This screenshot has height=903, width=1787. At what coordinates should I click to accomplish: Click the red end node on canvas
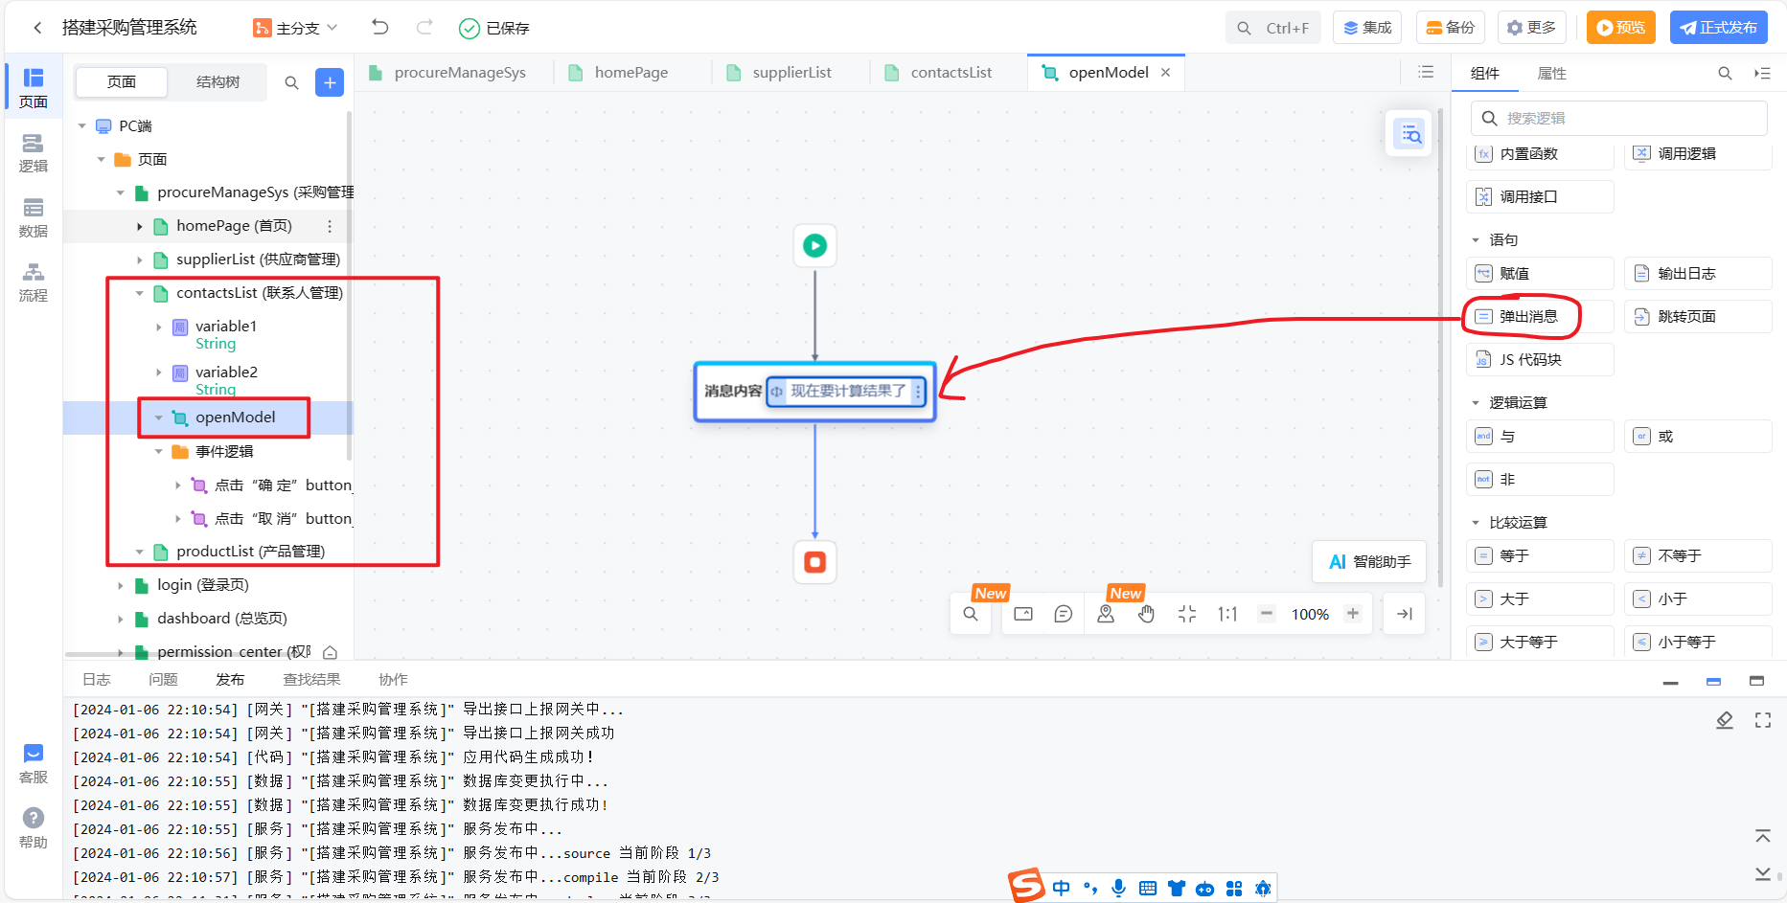tap(815, 562)
